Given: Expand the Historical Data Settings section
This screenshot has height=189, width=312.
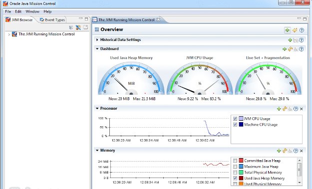Looking at the screenshot, I should pos(97,40).
